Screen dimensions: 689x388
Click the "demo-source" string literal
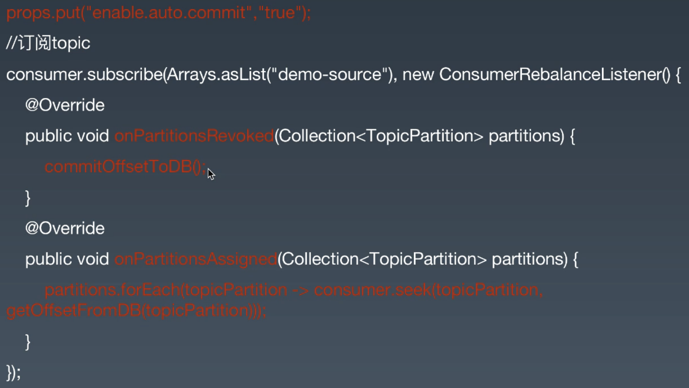click(330, 74)
